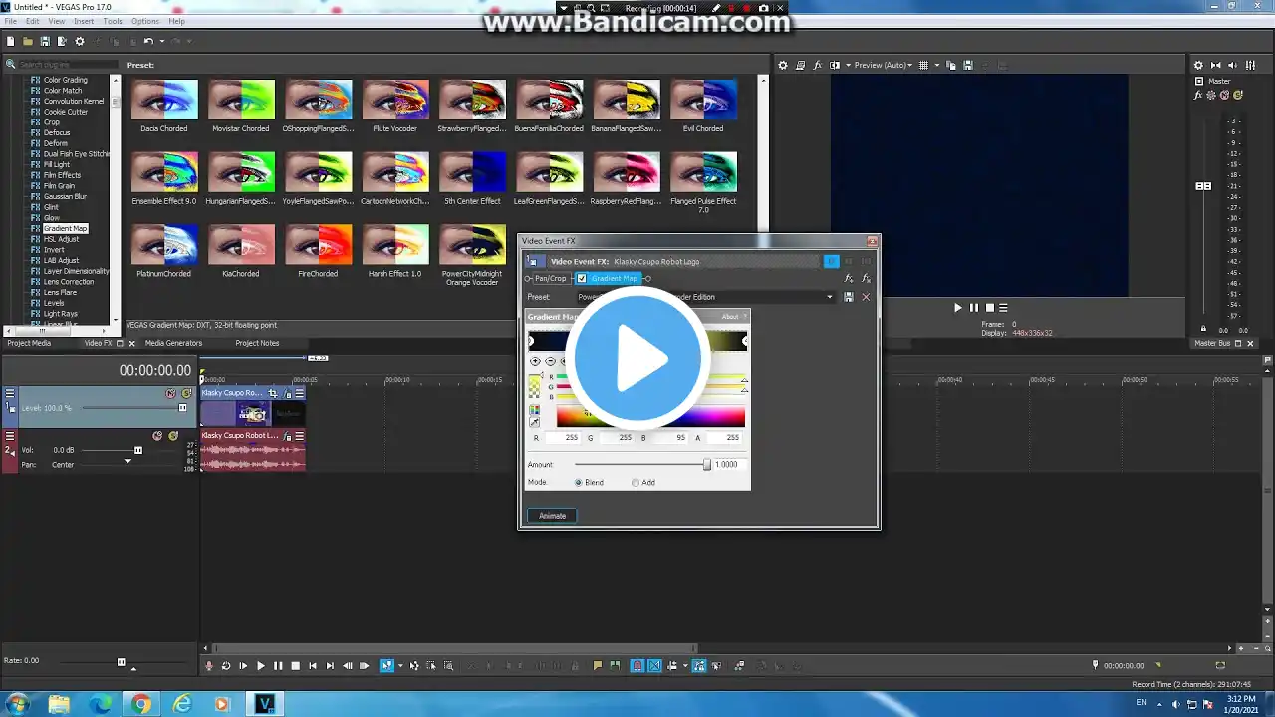Open the audio clip's Event FX button
This screenshot has height=717, width=1275.
coord(287,436)
